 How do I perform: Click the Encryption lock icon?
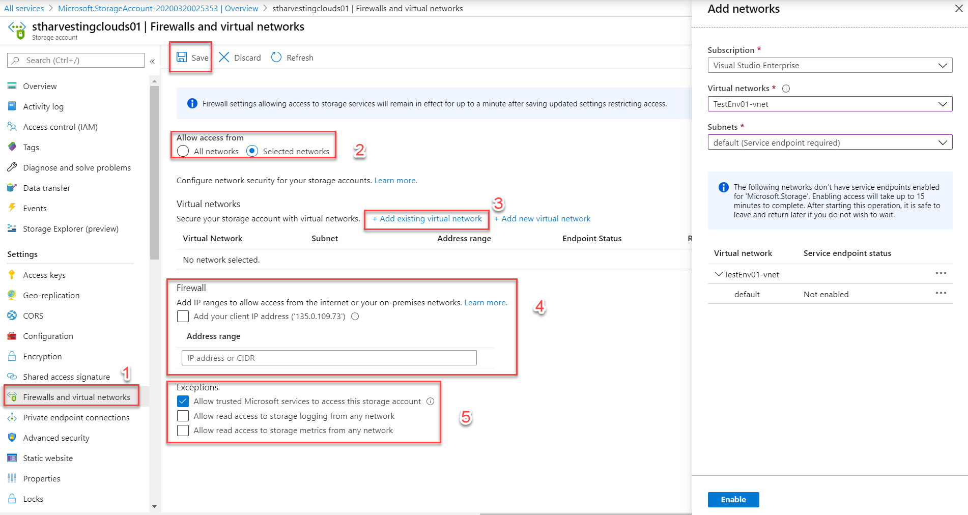12,356
